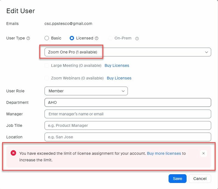Tick the Large Meeting checkbox

pyautogui.click(x=47, y=65)
